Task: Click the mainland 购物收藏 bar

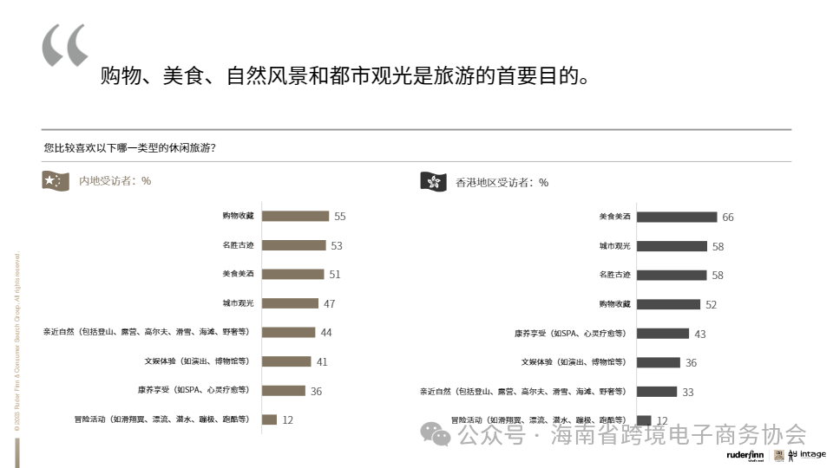Action: (295, 216)
